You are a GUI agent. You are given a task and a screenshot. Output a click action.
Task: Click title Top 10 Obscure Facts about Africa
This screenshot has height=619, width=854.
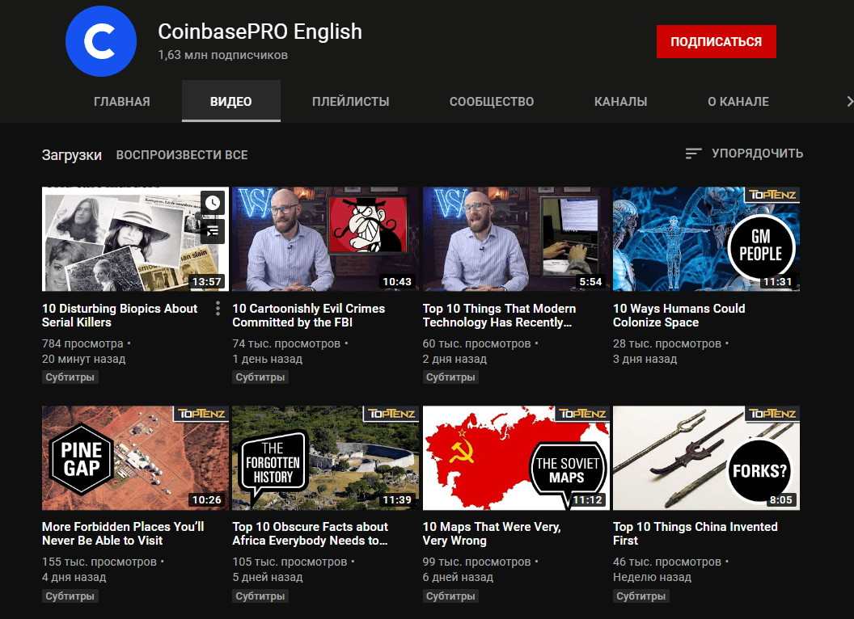311,533
